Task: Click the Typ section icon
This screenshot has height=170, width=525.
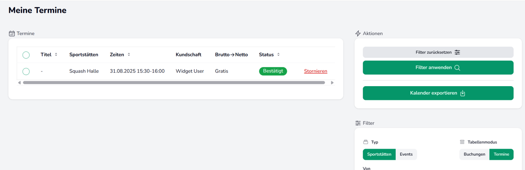Action: pyautogui.click(x=366, y=142)
